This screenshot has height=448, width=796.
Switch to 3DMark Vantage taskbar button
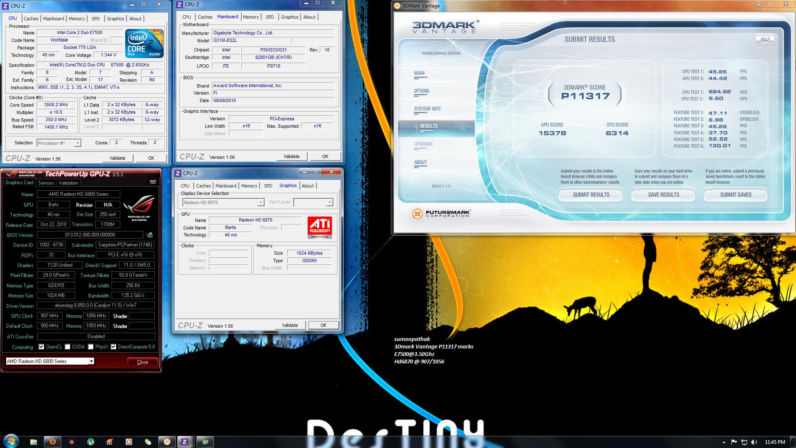167,442
